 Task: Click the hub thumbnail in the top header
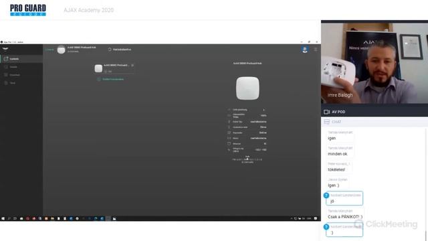point(61,50)
